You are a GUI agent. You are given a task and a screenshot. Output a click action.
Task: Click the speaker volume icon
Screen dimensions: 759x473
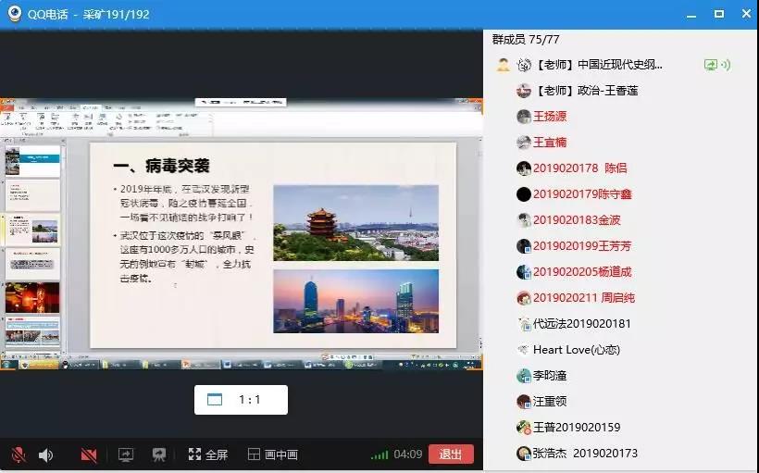point(45,454)
